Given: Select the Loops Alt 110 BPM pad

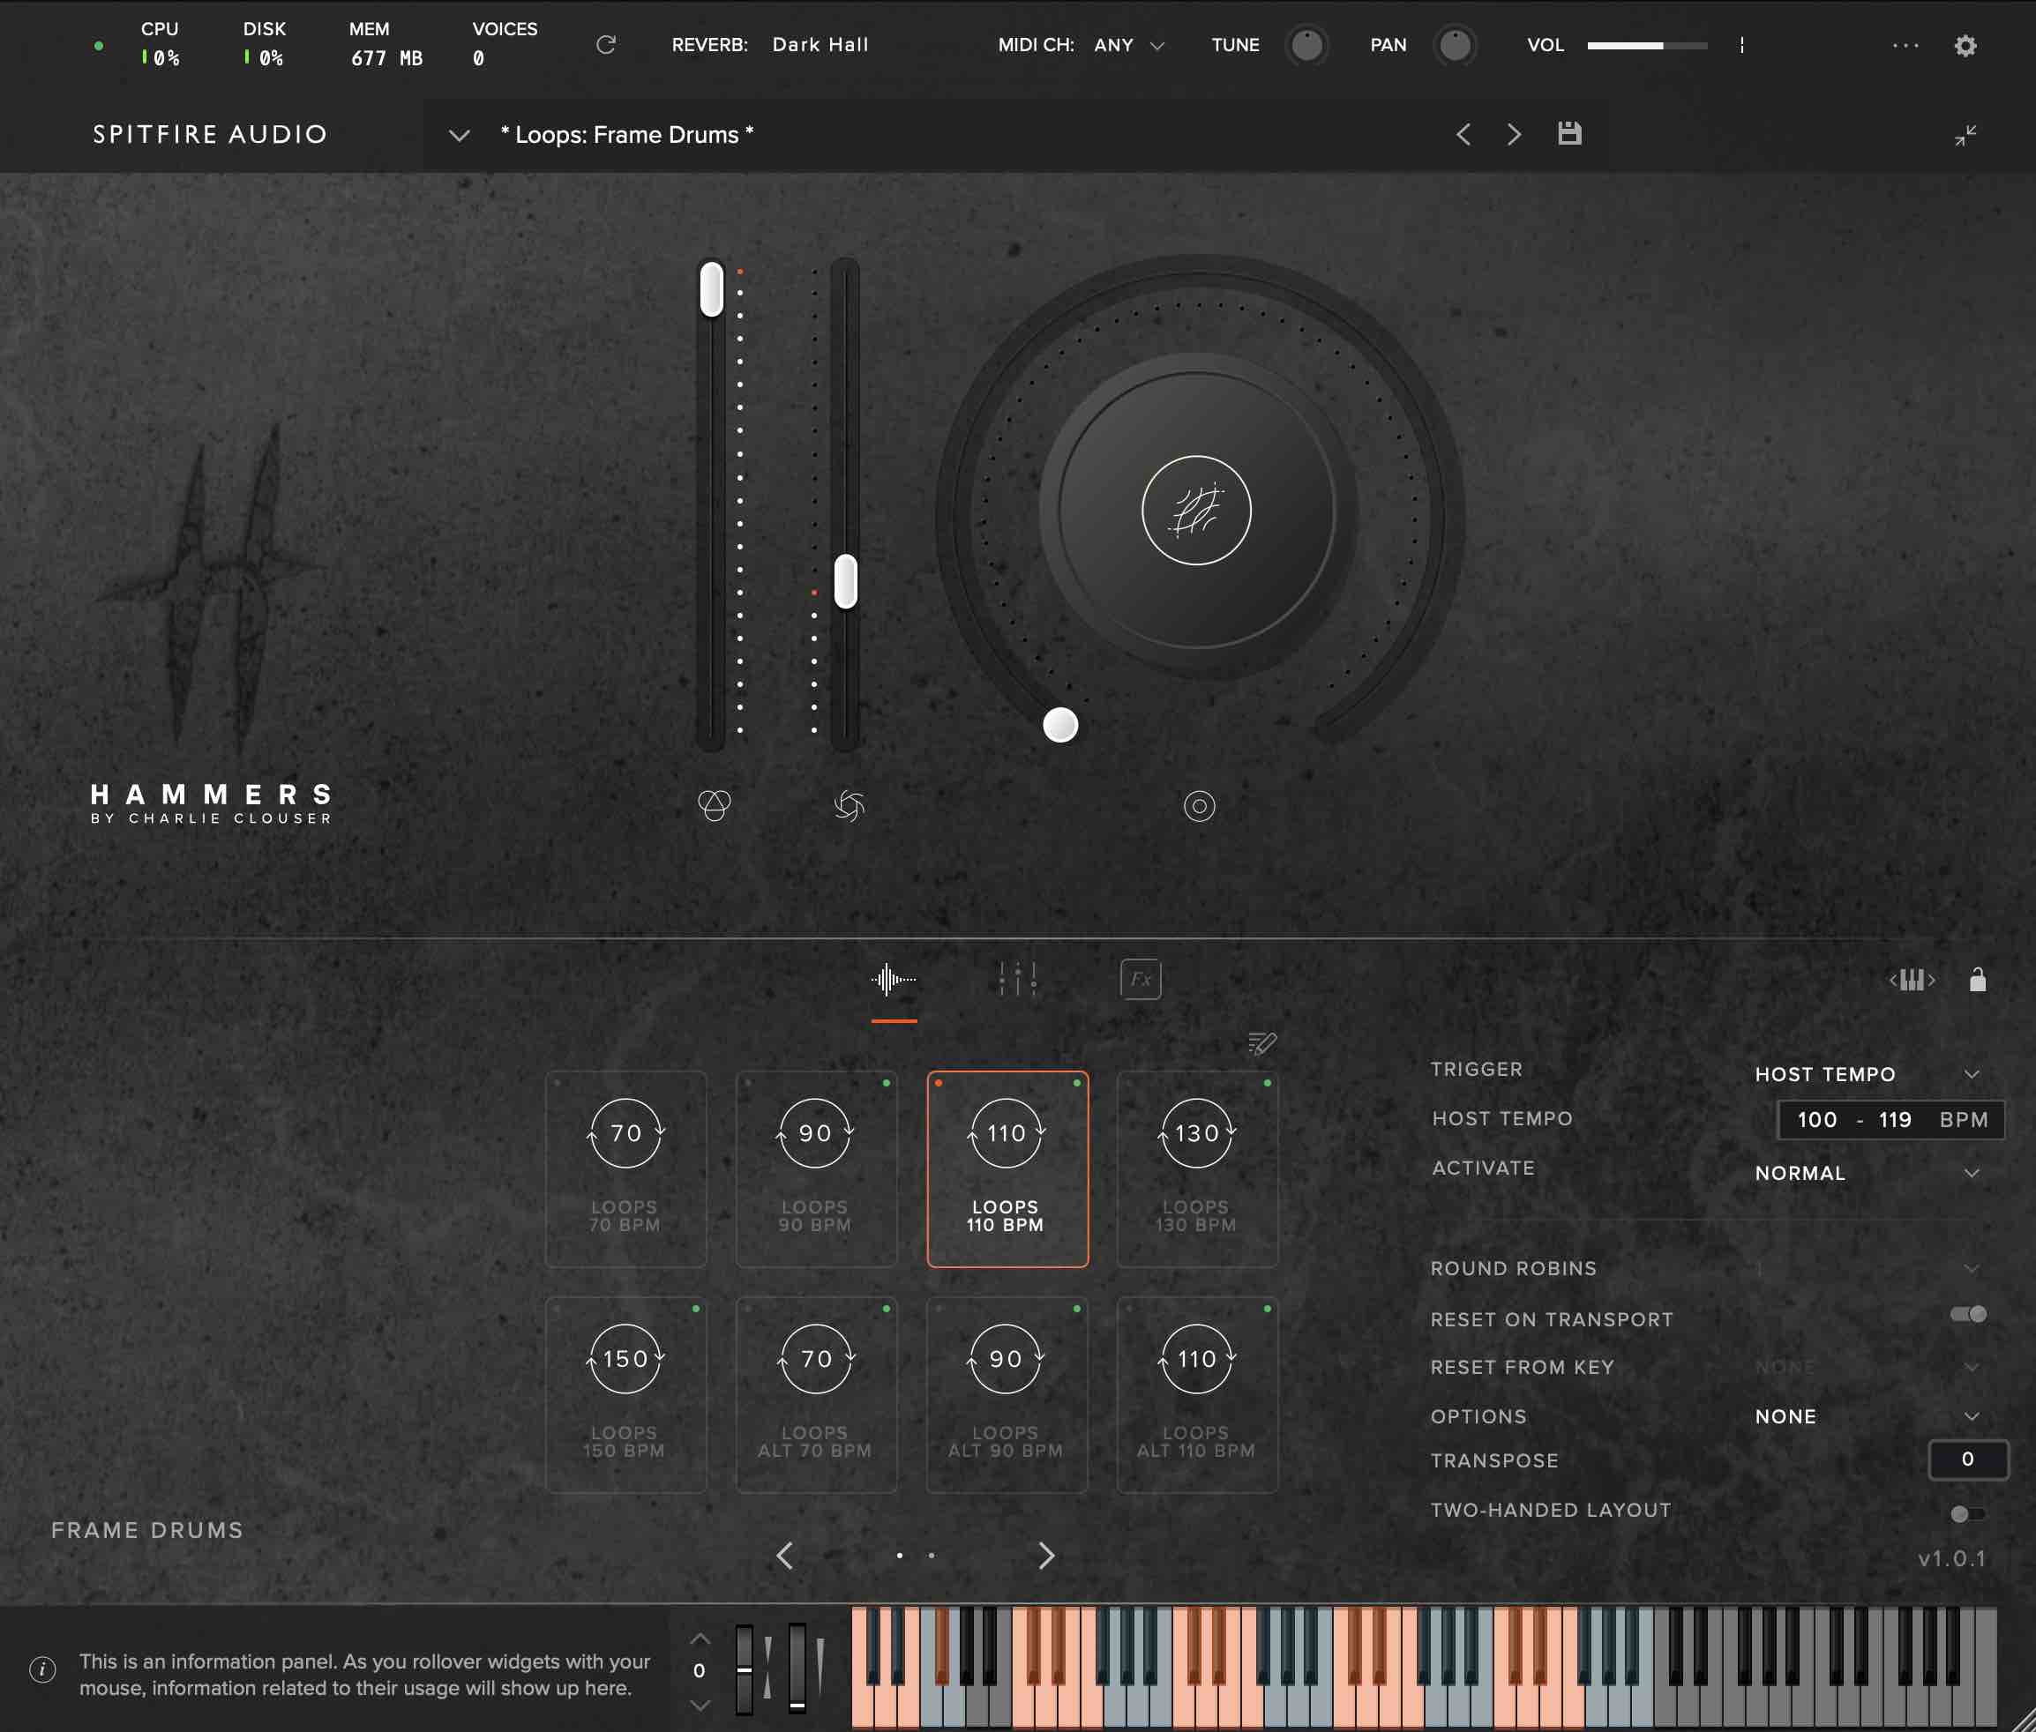Looking at the screenshot, I should (1197, 1395).
